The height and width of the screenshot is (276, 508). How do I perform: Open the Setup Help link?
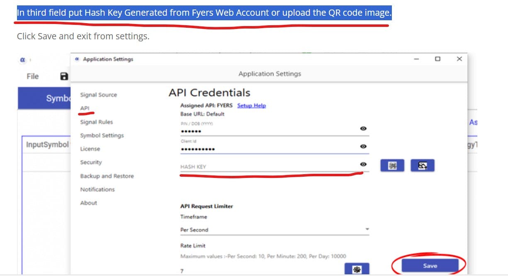click(251, 106)
